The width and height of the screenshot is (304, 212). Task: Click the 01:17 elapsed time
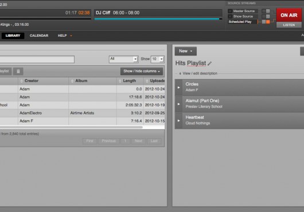coord(71,13)
